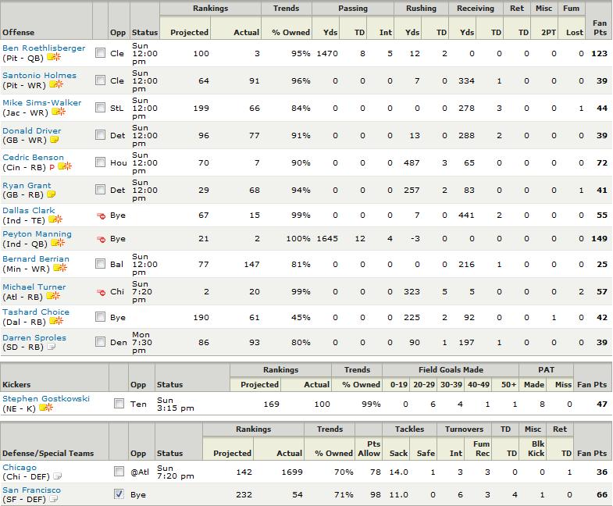613x506 pixels.
Task: Select Peyton Manning's 149 fan points cell
Action: 599,238
